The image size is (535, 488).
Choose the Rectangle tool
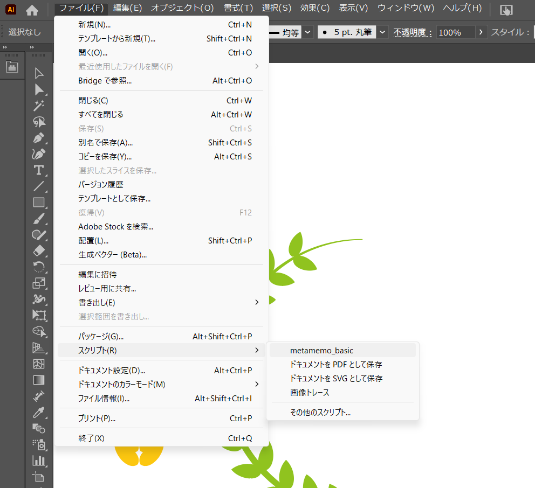39,203
